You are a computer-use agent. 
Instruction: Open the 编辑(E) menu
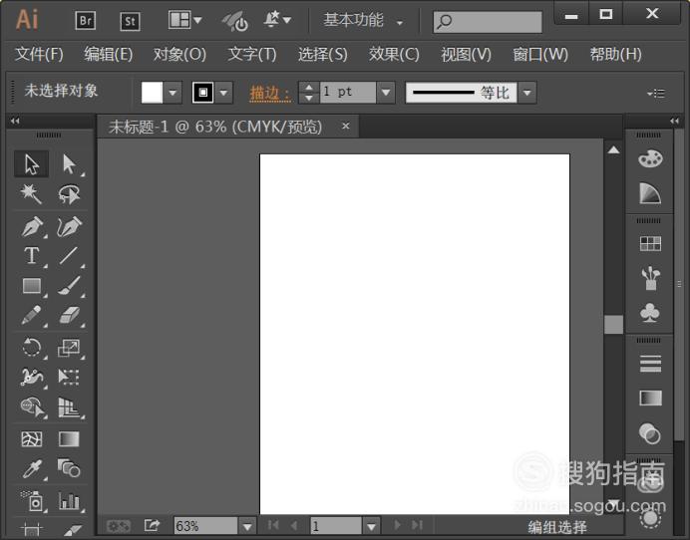click(x=109, y=54)
